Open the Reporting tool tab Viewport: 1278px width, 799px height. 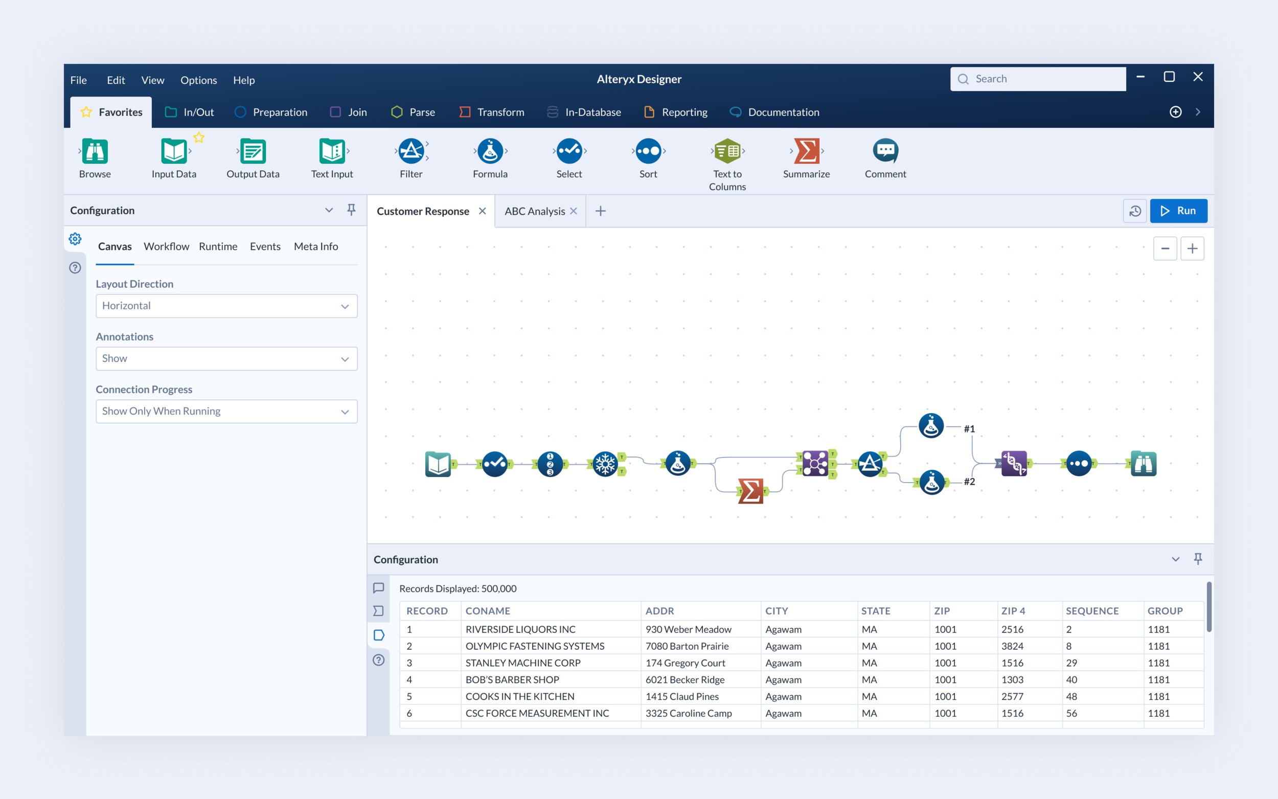click(x=676, y=112)
